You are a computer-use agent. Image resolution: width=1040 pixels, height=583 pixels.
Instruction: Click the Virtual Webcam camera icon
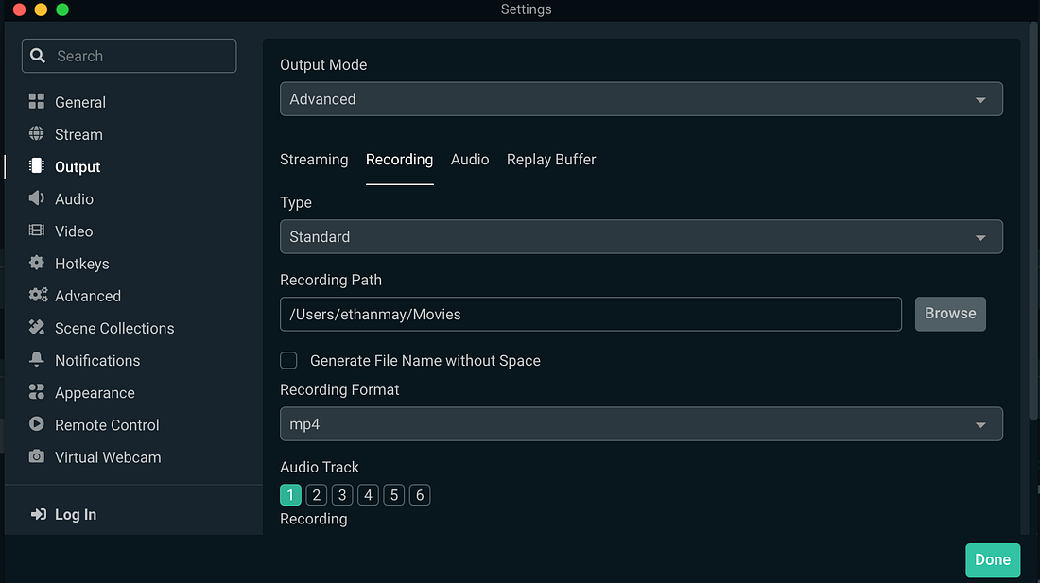click(x=37, y=456)
